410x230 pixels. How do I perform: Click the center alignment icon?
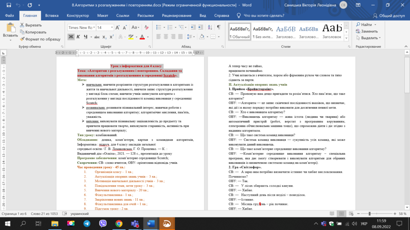(166, 37)
